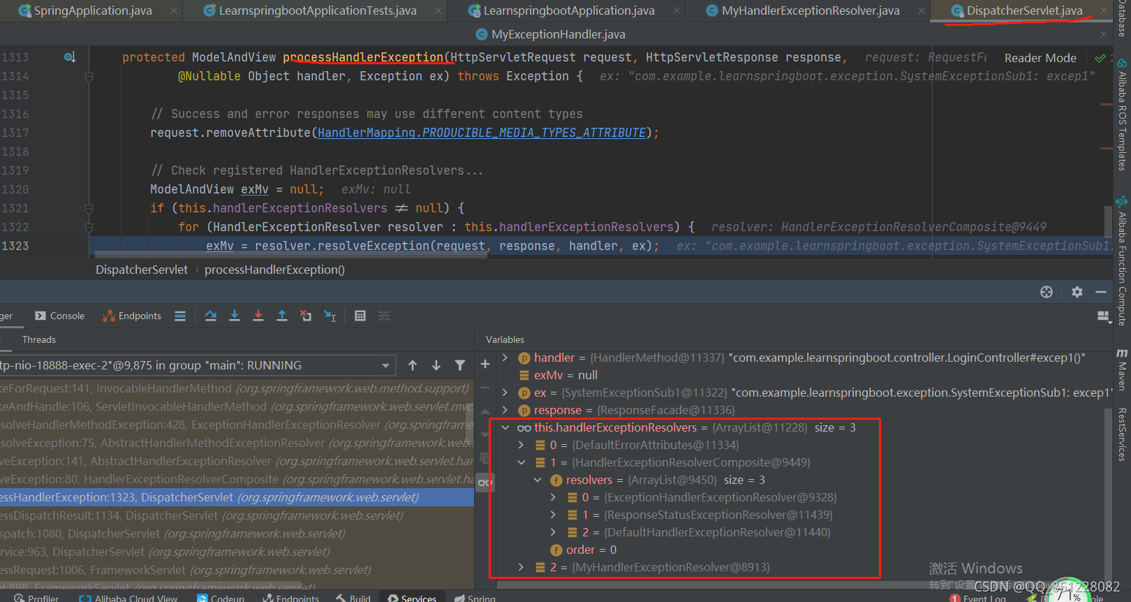
Task: Select processDispatchResult:1134 stack frame
Action: click(237, 515)
